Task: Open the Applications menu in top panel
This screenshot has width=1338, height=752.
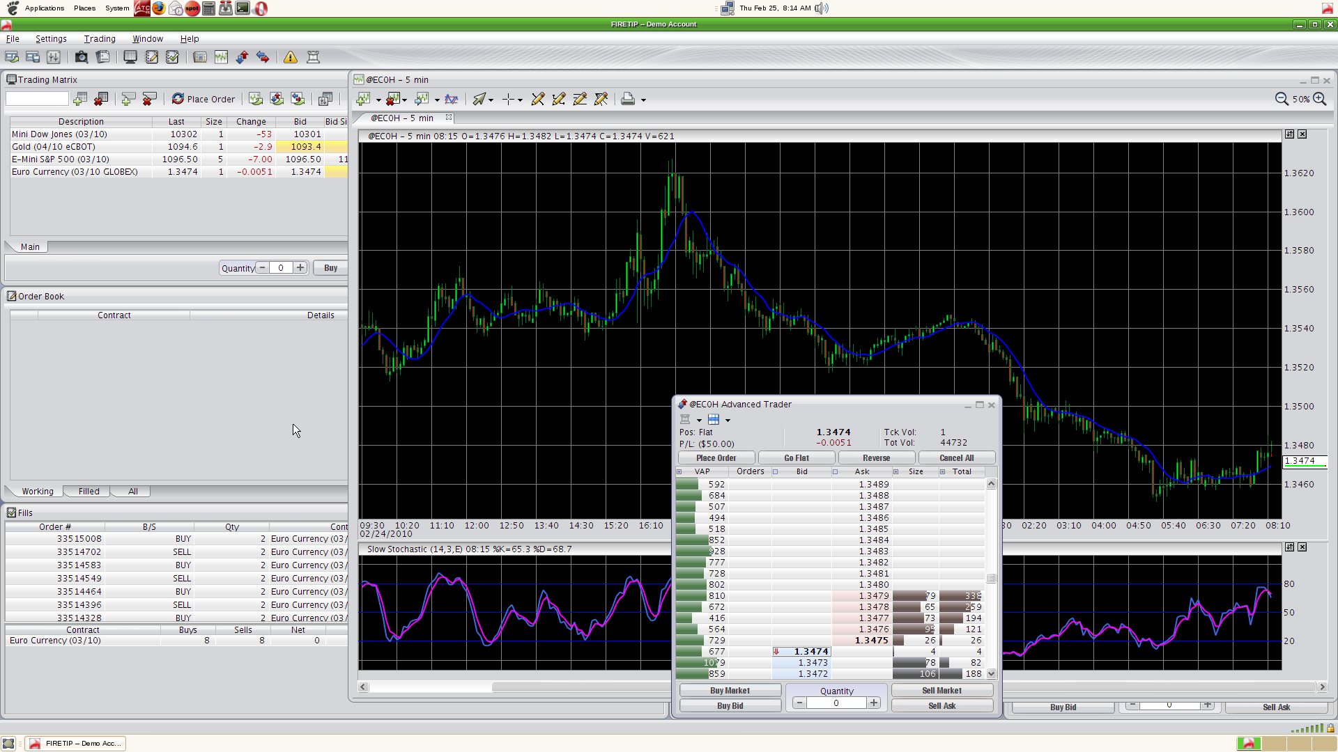Action: [44, 8]
